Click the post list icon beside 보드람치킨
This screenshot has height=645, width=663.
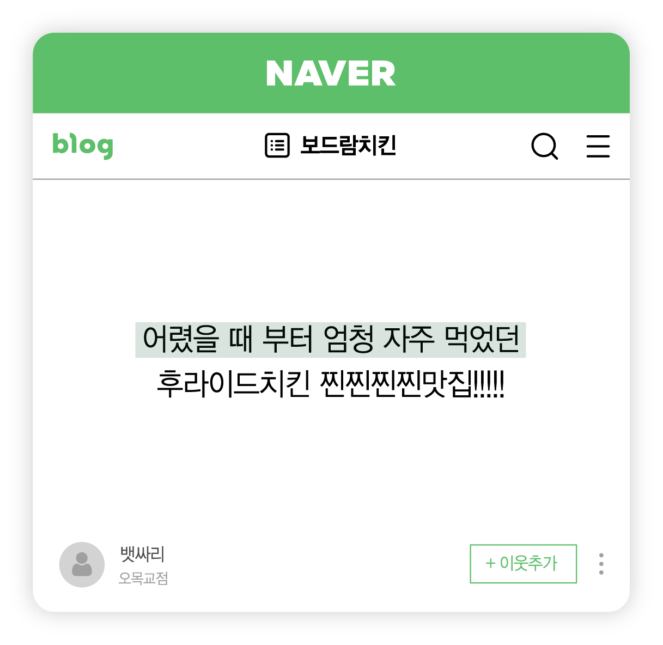point(277,146)
